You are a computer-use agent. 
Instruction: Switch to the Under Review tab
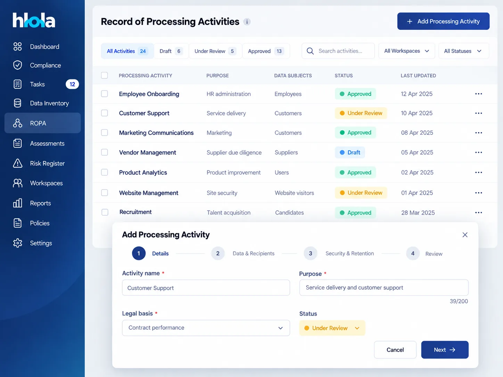tap(215, 51)
